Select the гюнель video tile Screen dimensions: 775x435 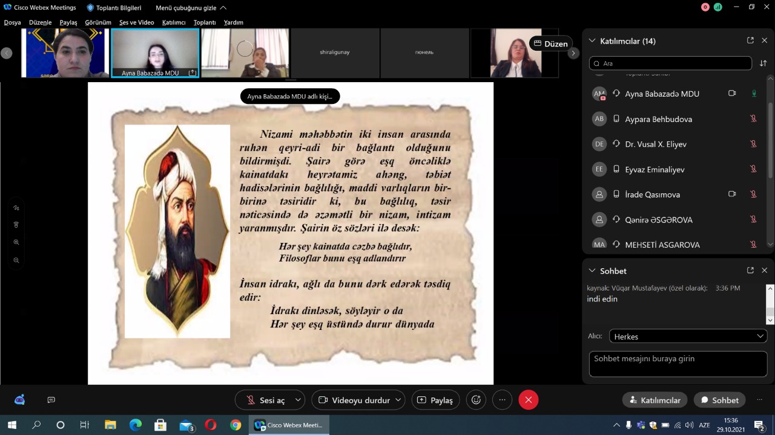pyautogui.click(x=424, y=53)
